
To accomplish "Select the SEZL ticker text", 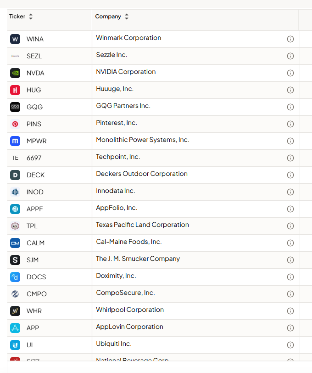I will (x=34, y=56).
